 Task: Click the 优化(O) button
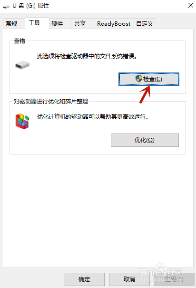145,140
